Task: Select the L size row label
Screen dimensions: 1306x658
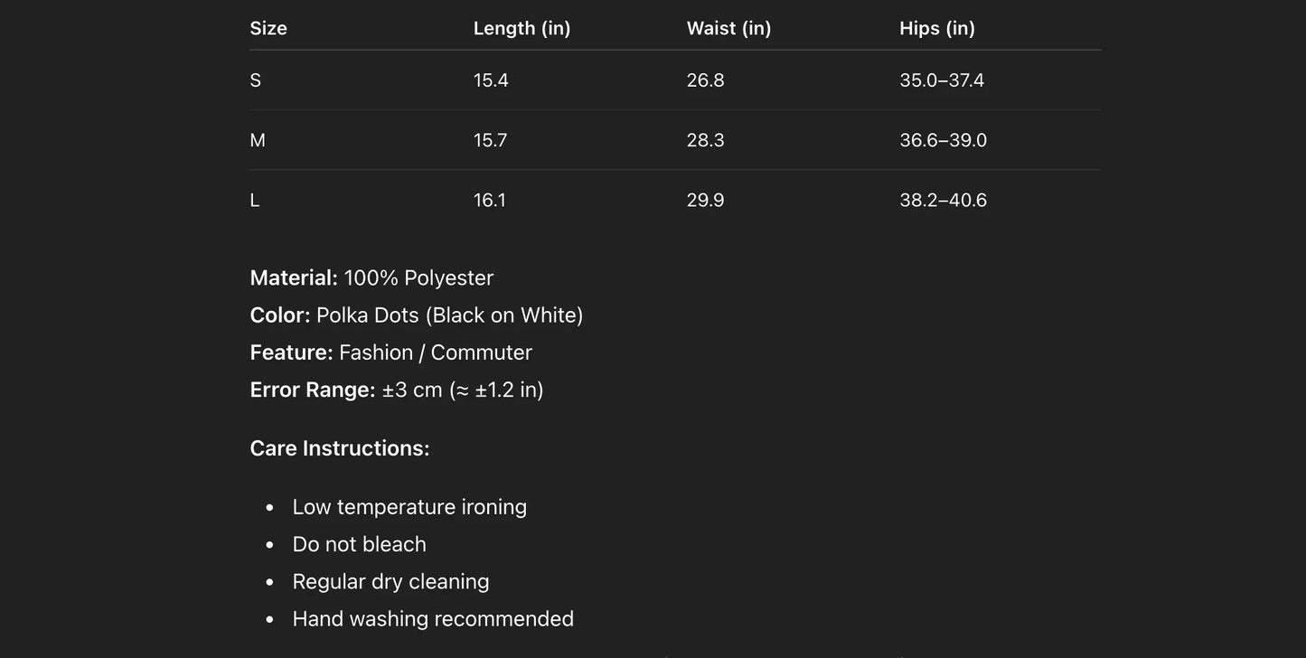Action: pyautogui.click(x=255, y=201)
